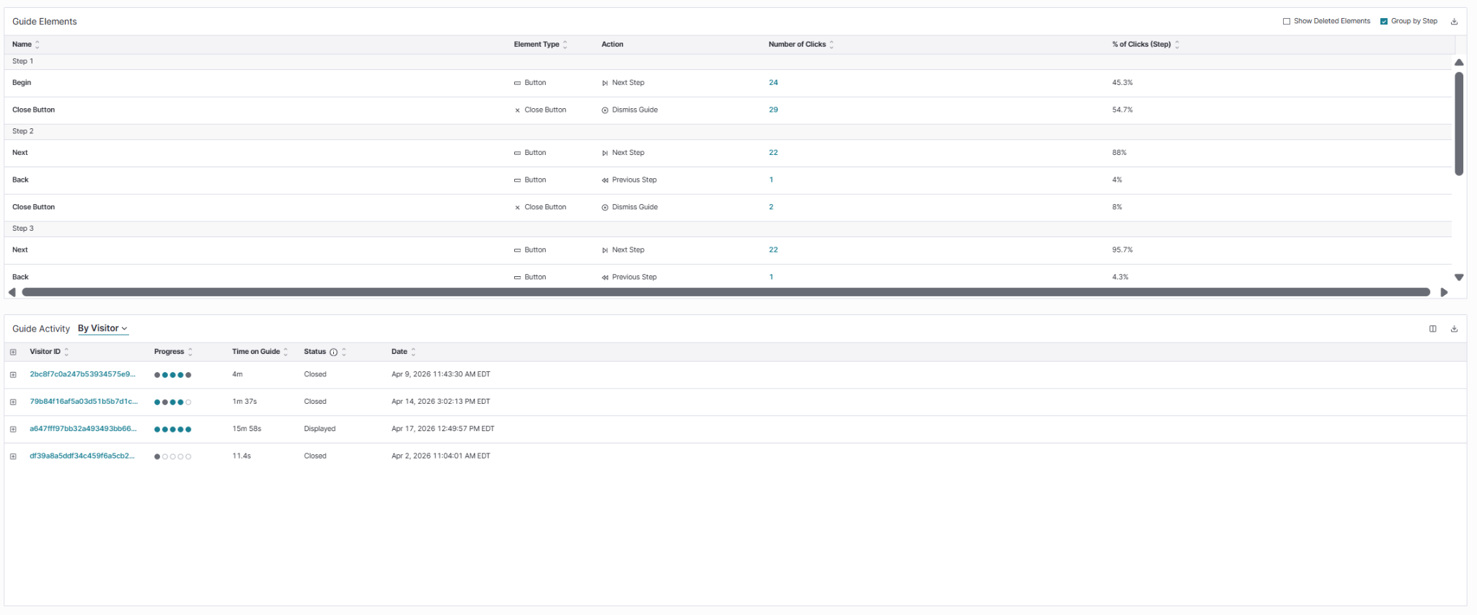This screenshot has width=1477, height=615.
Task: Sort activity by Visitor ID
Action: tap(66, 352)
